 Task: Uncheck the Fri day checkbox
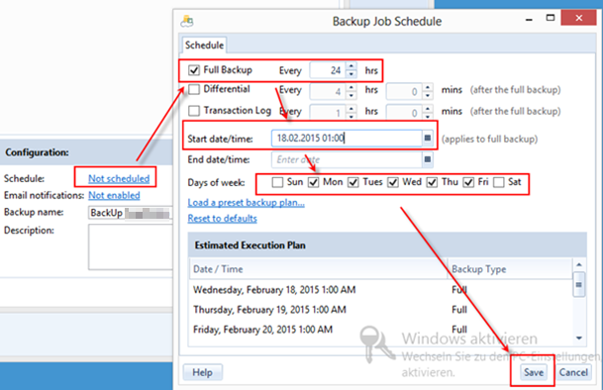[x=468, y=182]
